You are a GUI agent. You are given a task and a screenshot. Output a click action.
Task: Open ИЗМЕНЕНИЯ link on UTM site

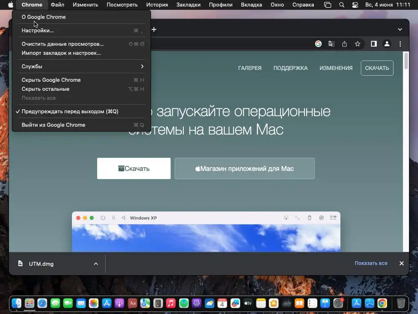336,68
